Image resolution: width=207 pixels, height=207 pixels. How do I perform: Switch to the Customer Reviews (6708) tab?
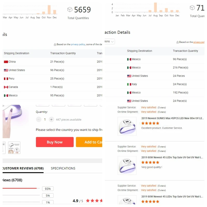(22, 168)
